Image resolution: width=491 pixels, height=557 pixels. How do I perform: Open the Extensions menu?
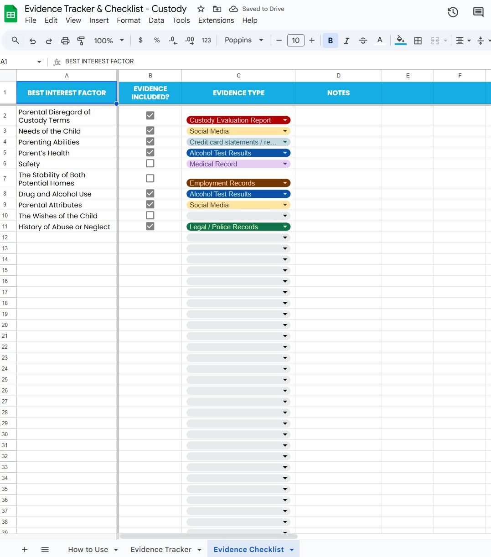click(216, 20)
